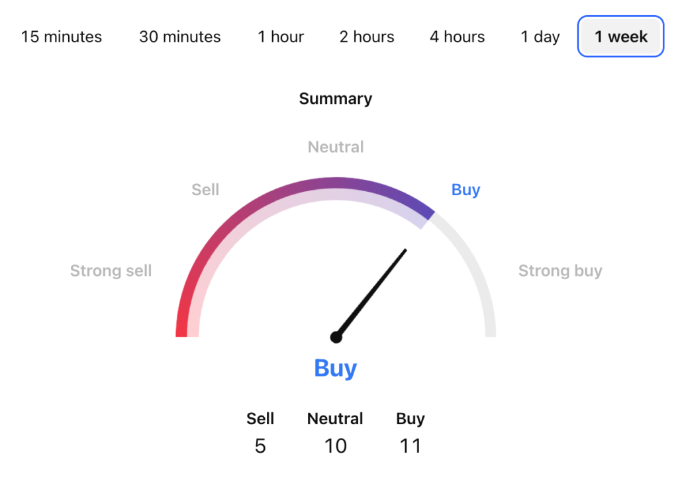Click the Sell label on the gauge
This screenshot has height=477, width=678.
(x=205, y=190)
